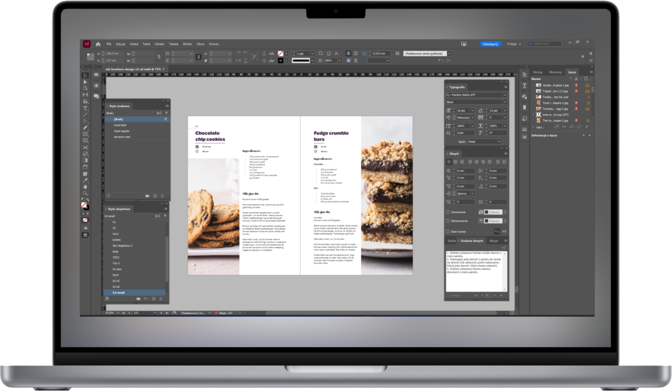This screenshot has height=391, width=672.
Task: Select the Free Transform tool
Action: tap(85, 154)
